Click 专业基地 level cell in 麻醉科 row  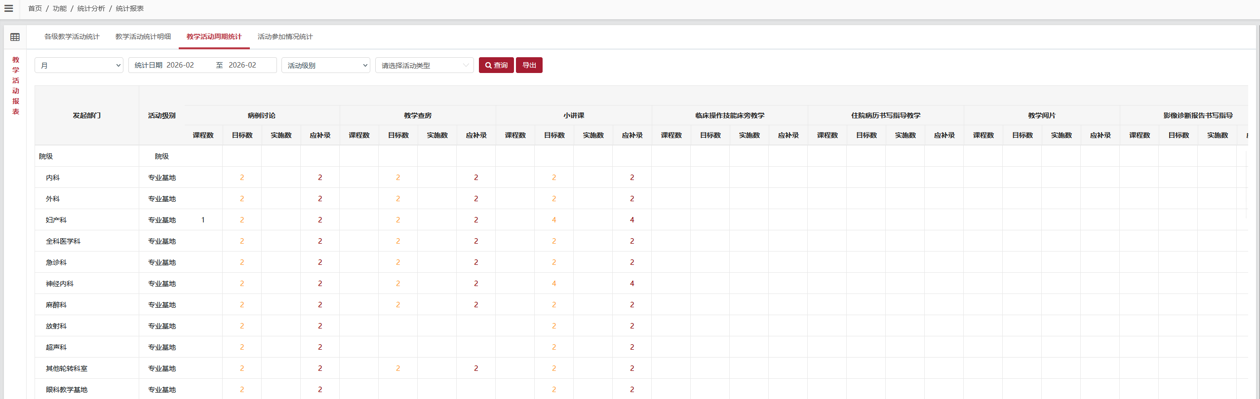click(162, 305)
